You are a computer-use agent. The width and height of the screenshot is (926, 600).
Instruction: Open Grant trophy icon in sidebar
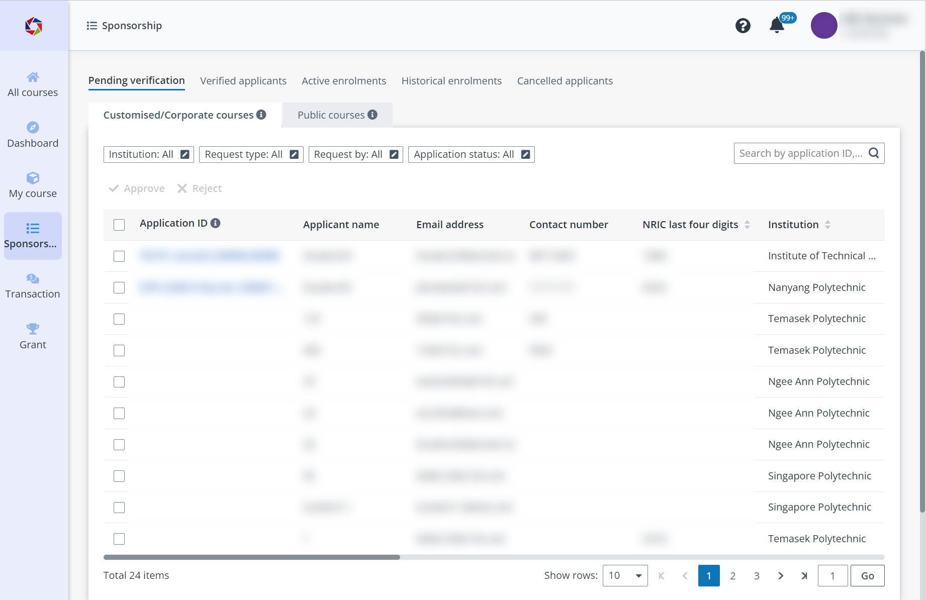(33, 329)
